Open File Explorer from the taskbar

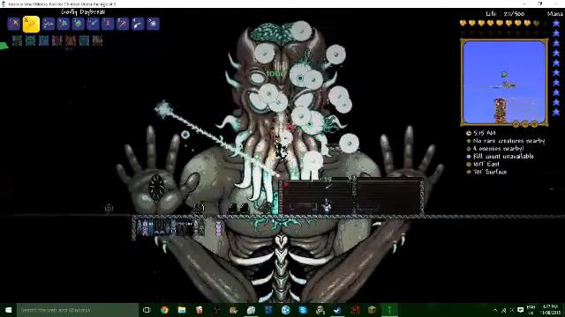click(x=182, y=310)
